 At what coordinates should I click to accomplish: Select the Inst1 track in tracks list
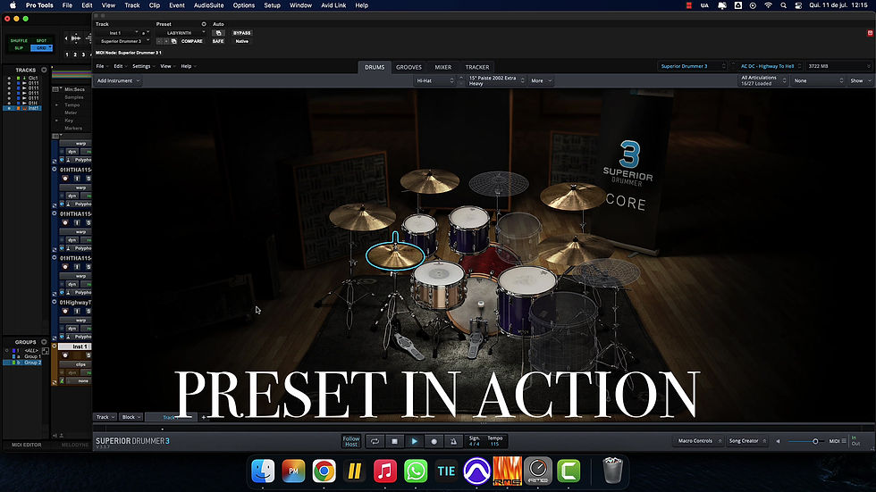[22, 108]
